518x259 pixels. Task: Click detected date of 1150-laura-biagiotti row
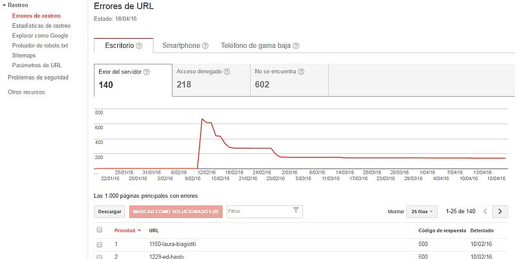(481, 244)
